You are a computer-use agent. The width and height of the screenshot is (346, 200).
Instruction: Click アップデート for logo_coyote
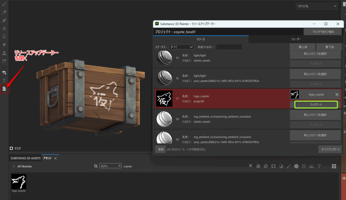pos(316,105)
